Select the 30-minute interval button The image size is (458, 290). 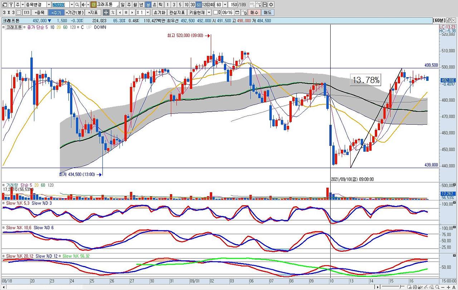click(193, 5)
